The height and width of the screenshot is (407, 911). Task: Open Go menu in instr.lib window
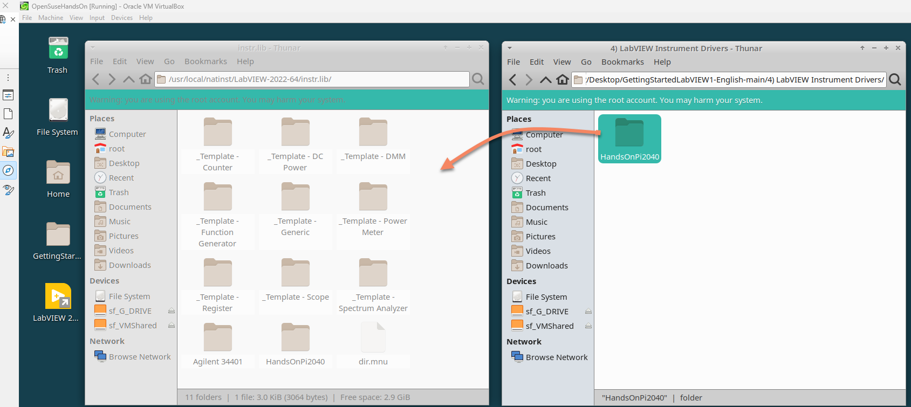point(169,61)
